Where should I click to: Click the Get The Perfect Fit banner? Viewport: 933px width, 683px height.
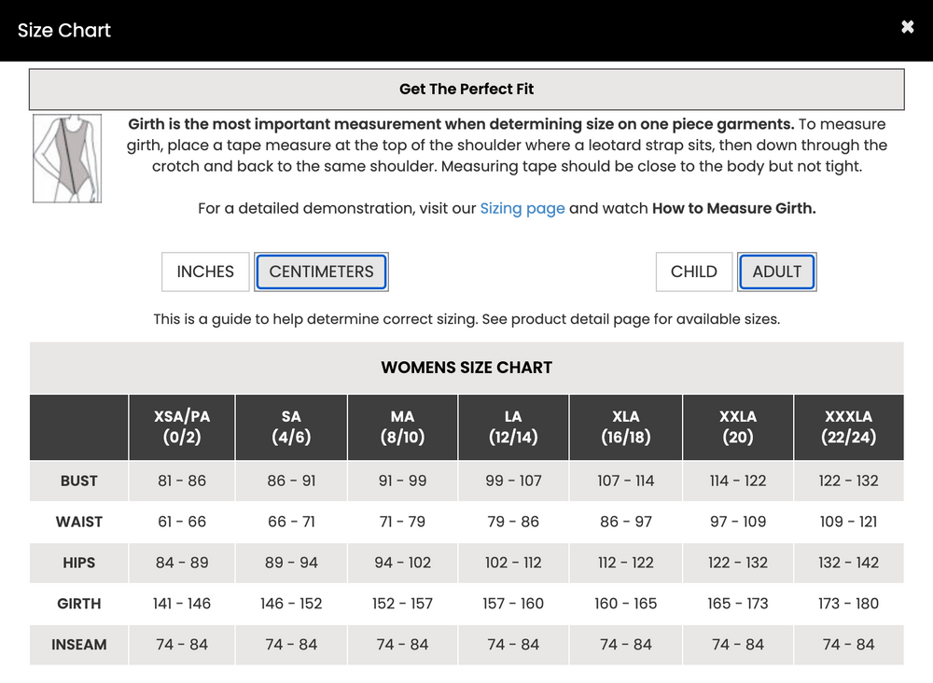(x=466, y=90)
